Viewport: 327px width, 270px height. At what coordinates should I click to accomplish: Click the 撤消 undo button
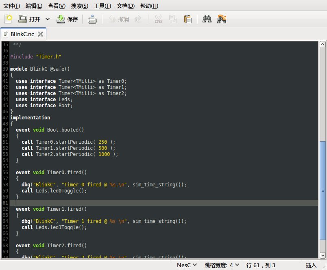[119, 19]
